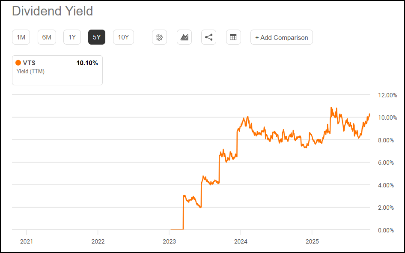This screenshot has height=253, width=405.
Task: Click the orange VTS series dot
Action: click(18, 63)
